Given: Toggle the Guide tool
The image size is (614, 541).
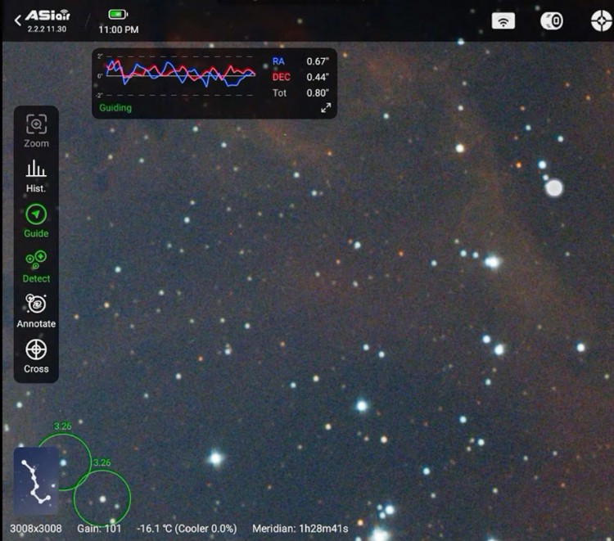Looking at the screenshot, I should (x=36, y=221).
